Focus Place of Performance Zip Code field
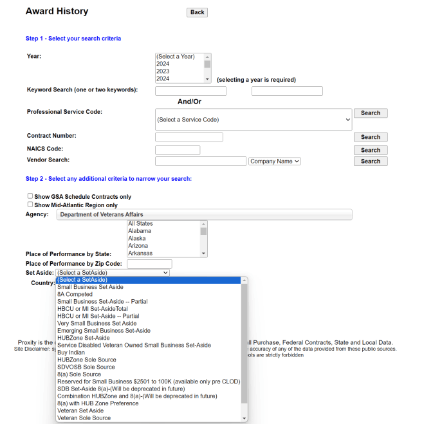The image size is (424, 424). coord(149,264)
